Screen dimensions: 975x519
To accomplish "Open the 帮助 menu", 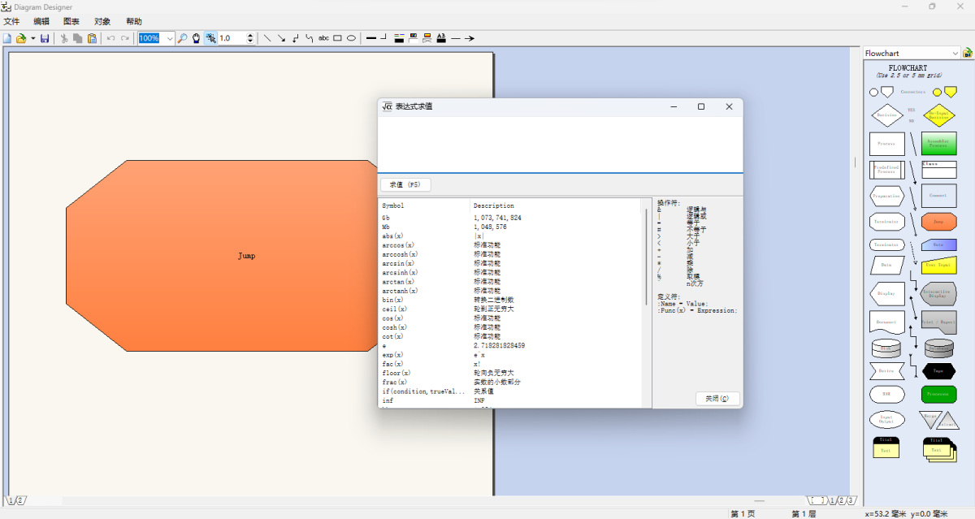I will pos(134,22).
